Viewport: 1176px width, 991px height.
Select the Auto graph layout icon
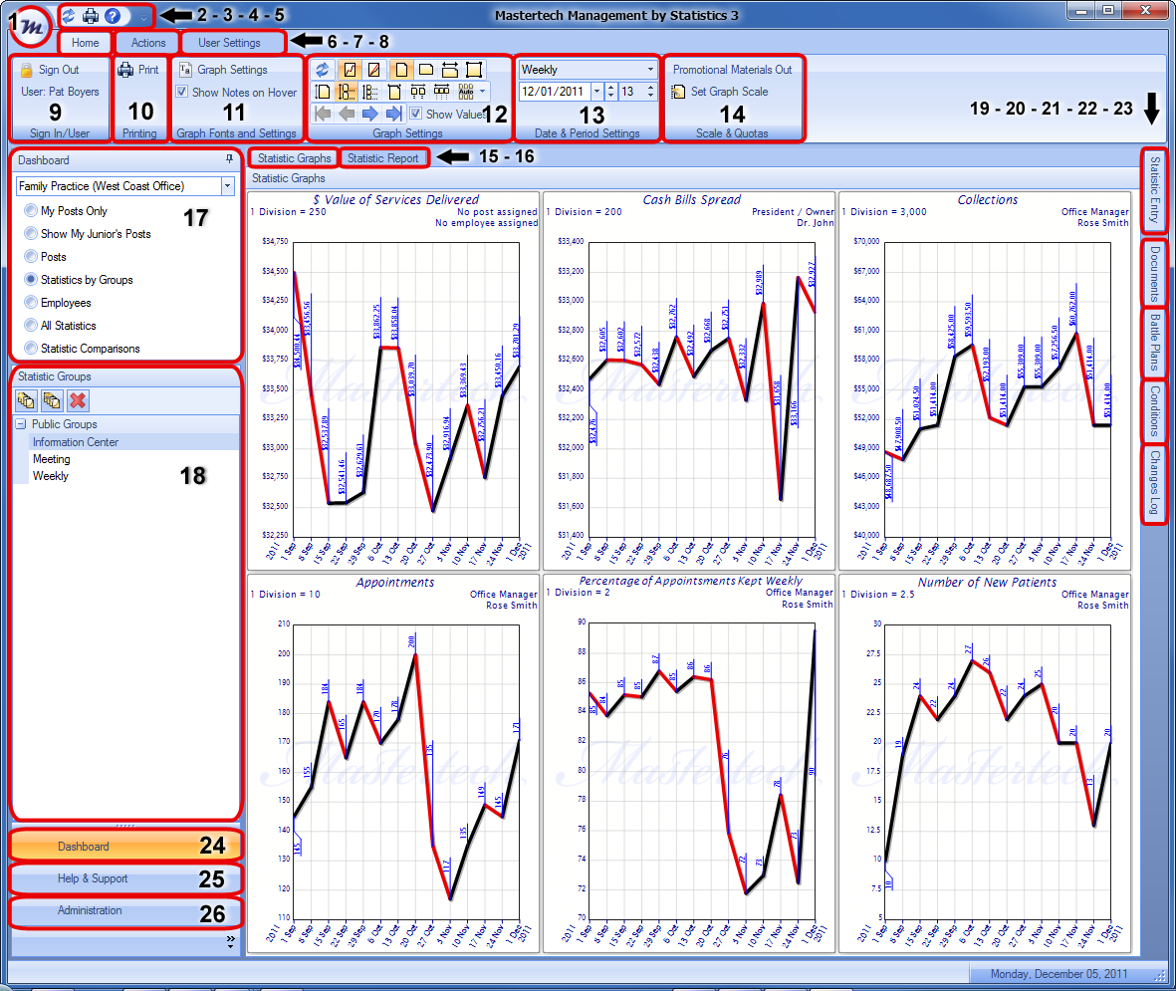466,92
